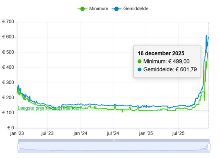Click the '€ 200' y-axis label

[x=8, y=98]
